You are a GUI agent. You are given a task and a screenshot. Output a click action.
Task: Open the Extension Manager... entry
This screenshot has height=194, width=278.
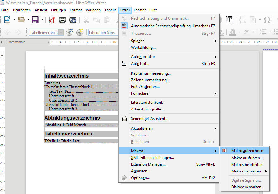coord(169,164)
